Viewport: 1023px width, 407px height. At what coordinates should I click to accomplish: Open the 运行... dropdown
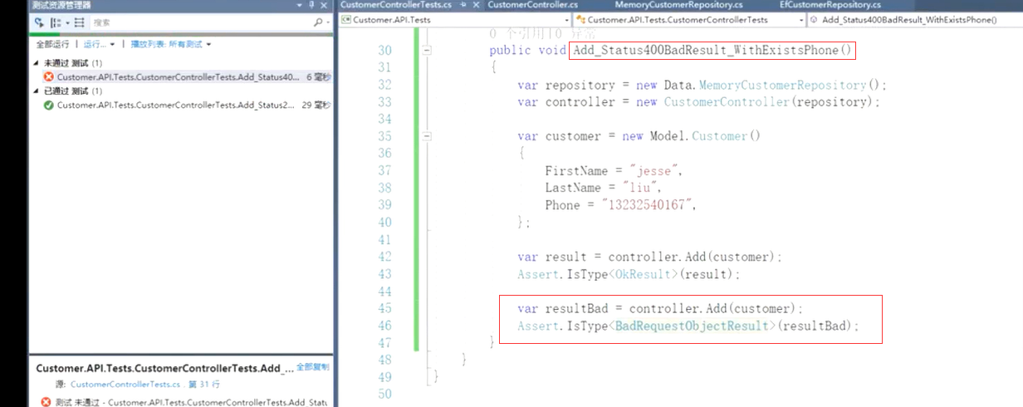100,44
